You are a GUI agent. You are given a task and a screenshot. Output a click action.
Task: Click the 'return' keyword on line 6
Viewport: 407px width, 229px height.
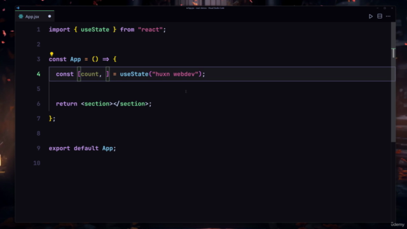click(x=66, y=104)
